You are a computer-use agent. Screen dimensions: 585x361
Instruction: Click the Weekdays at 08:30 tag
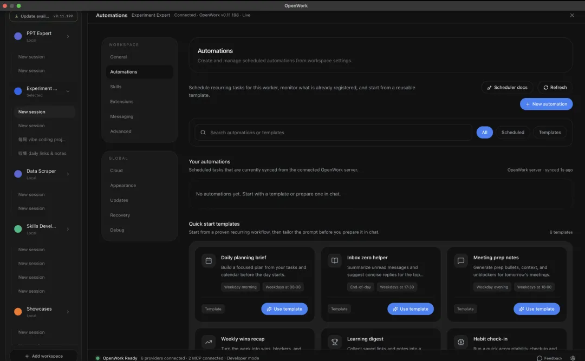pos(283,287)
